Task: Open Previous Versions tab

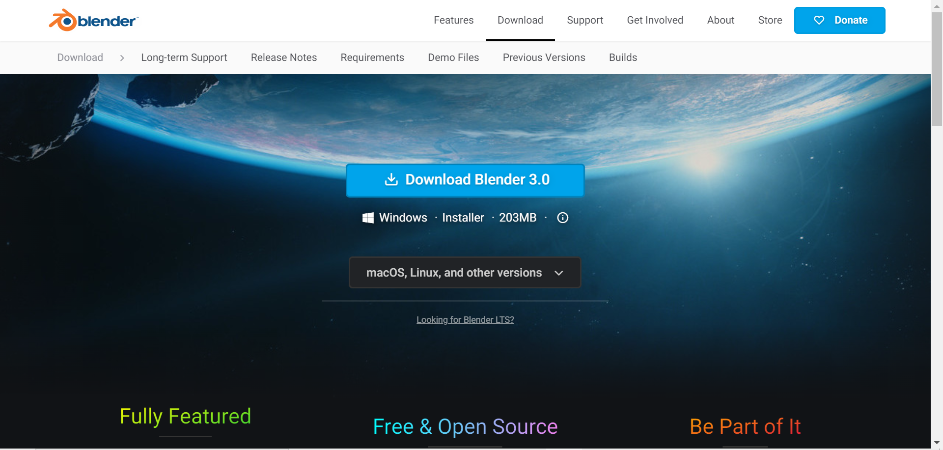Action: (x=544, y=57)
